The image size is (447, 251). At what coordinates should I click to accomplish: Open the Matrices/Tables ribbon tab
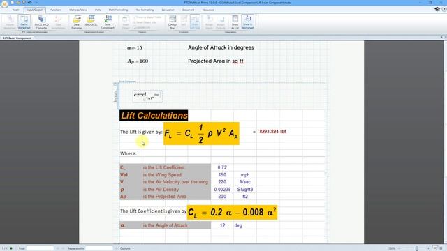pos(78,10)
